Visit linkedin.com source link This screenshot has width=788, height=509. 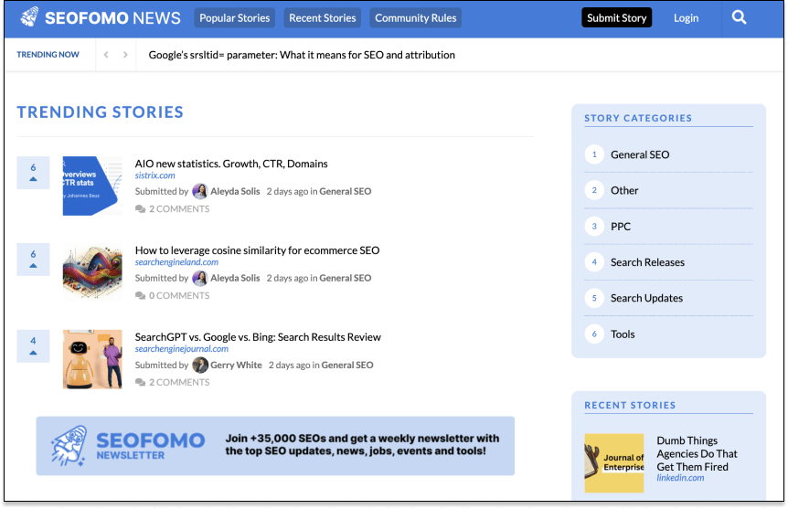coord(680,478)
